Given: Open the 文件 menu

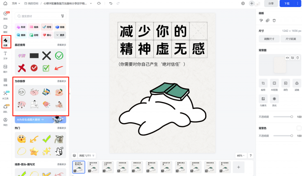Looking at the screenshot, I should pos(16,4).
